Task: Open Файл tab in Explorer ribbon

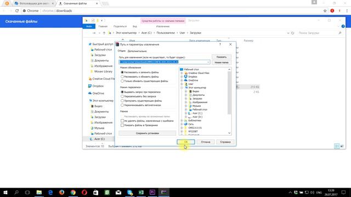Action: point(89,26)
